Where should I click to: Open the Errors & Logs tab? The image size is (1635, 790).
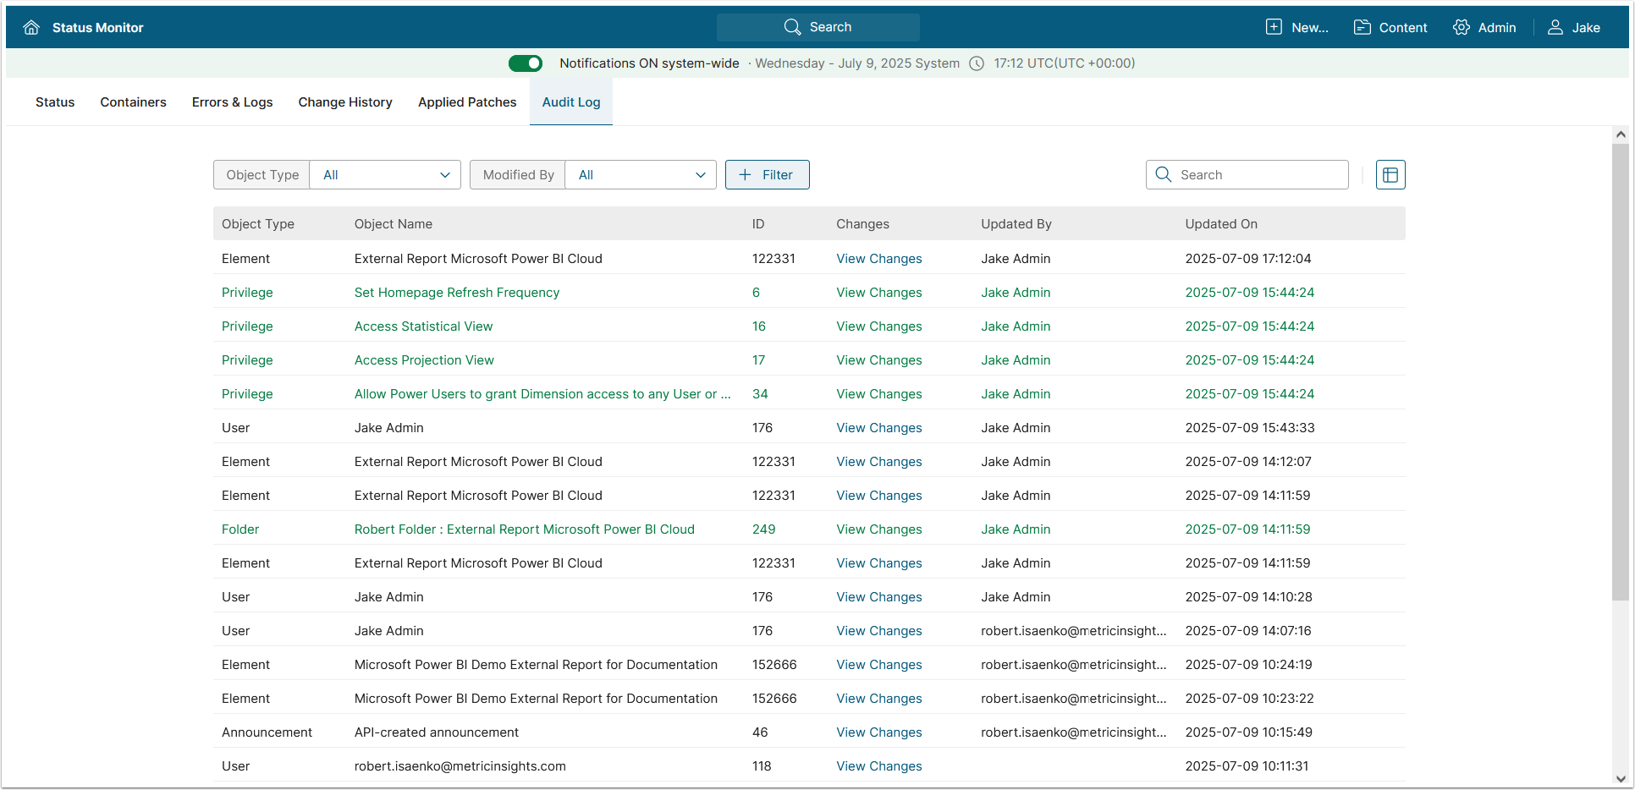click(232, 102)
